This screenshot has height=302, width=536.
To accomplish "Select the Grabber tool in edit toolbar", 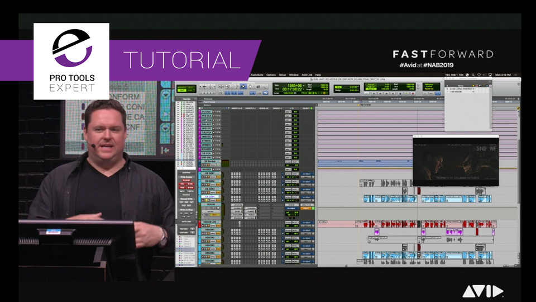I will [250, 86].
